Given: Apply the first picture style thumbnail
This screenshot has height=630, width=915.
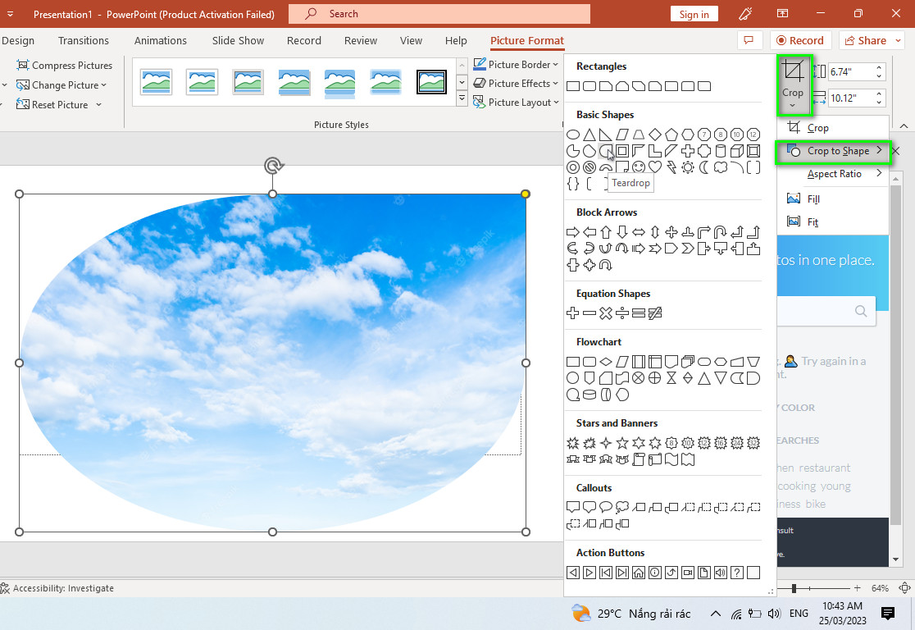Looking at the screenshot, I should point(157,82).
